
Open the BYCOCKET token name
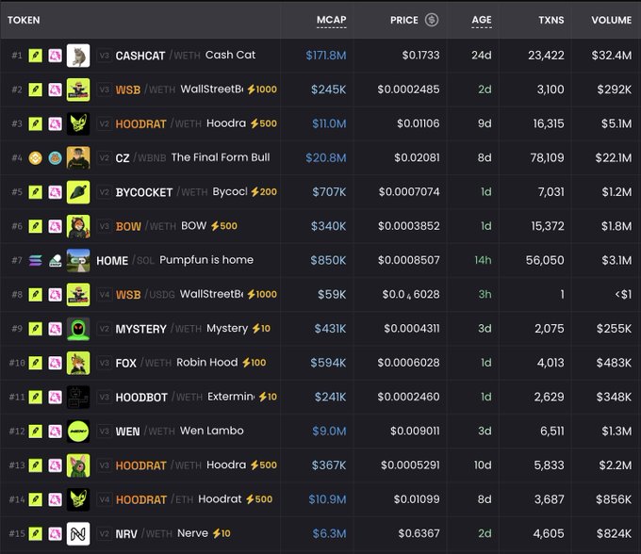point(144,192)
